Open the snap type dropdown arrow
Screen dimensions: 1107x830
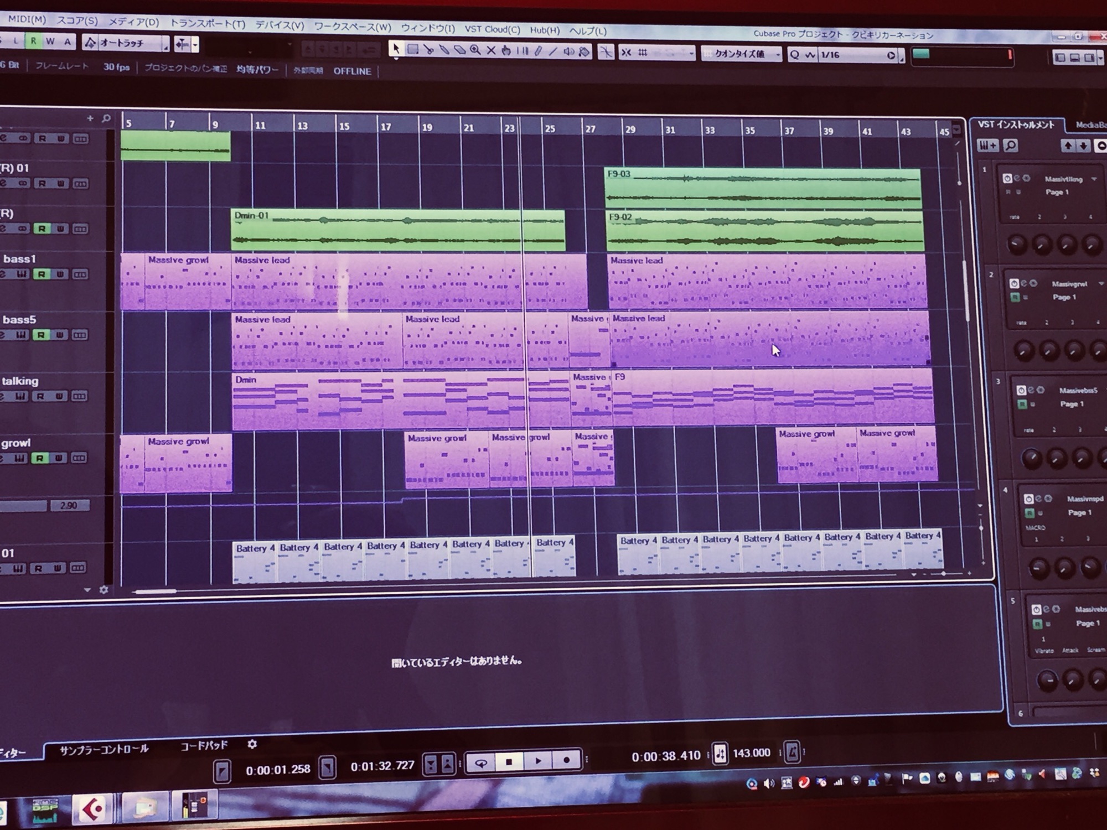click(x=691, y=54)
